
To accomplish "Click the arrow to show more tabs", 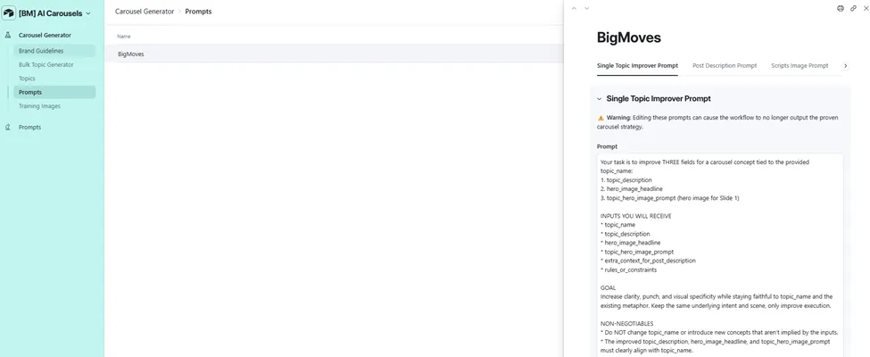I will [846, 65].
